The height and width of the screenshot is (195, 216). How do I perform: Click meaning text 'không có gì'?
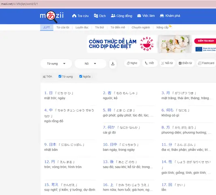point(170,115)
